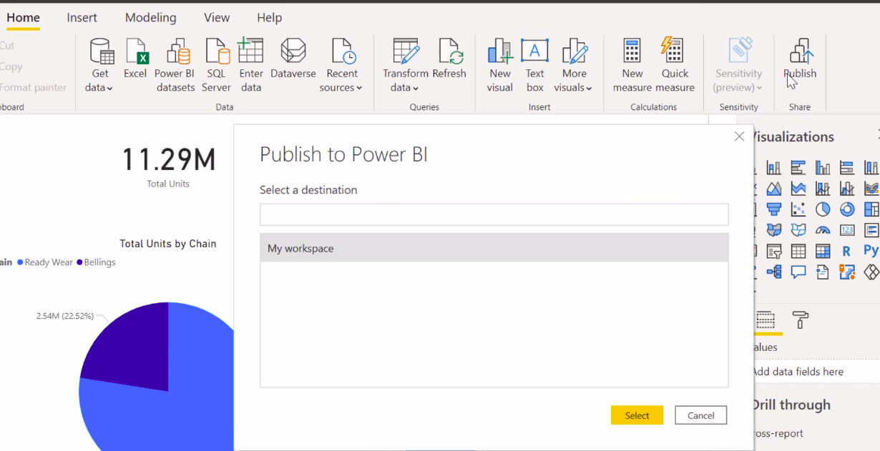This screenshot has width=880, height=451.
Task: Switch to the Format paint roller tab
Action: click(x=801, y=319)
